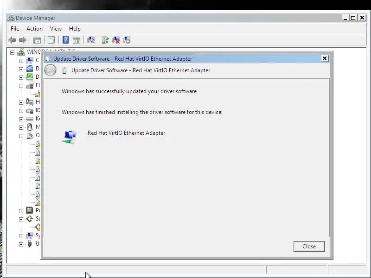Minimize the Device Manager window
The height and width of the screenshot is (278, 371).
(345, 18)
